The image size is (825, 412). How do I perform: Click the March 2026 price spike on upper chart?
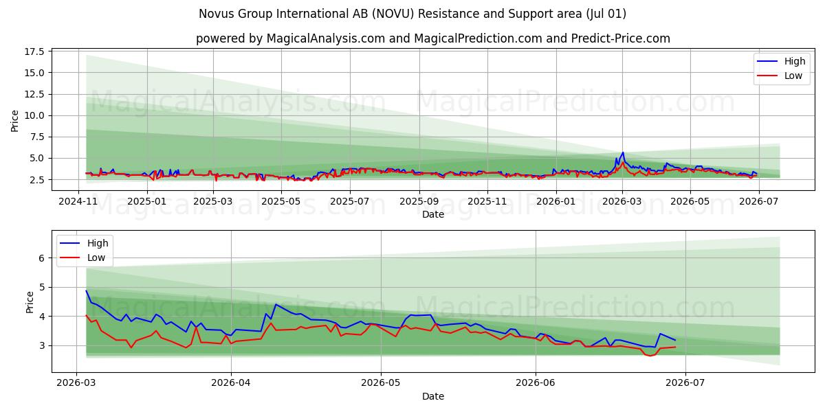tap(623, 153)
